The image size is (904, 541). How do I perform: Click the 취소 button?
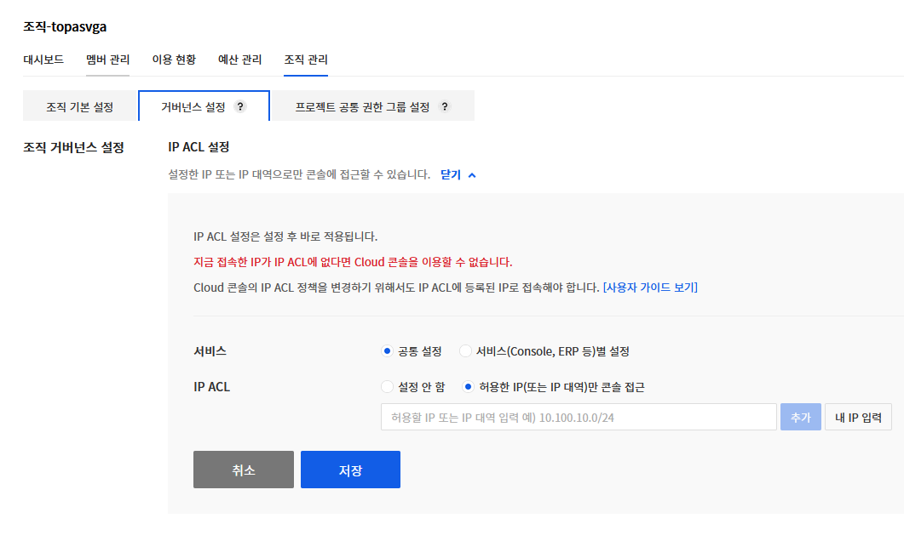(x=243, y=469)
